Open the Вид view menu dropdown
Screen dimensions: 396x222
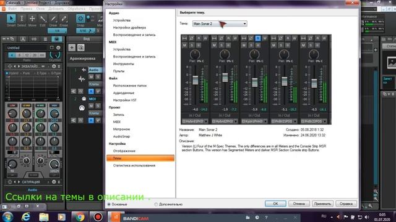(x=86, y=39)
